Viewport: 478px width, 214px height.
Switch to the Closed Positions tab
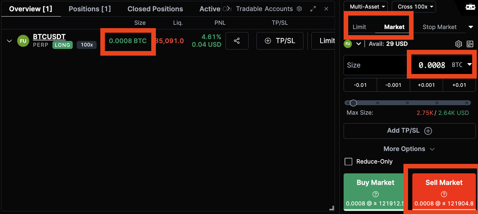155,9
